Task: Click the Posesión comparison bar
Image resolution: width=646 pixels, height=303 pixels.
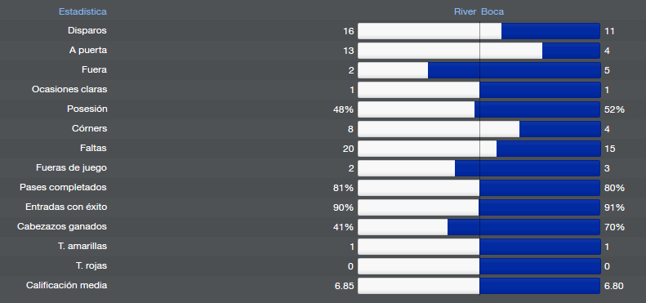Action: pyautogui.click(x=479, y=109)
